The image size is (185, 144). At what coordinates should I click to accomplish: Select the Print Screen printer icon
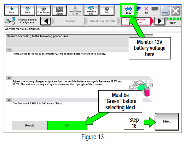tap(44, 10)
